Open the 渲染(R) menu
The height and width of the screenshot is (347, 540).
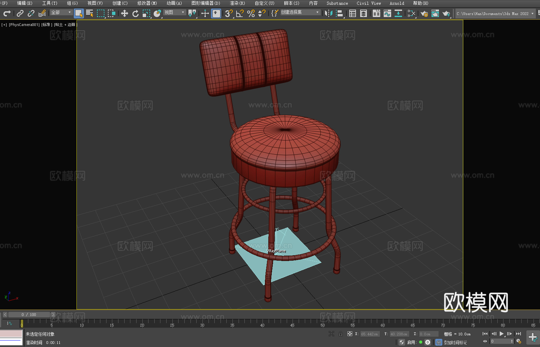point(237,3)
